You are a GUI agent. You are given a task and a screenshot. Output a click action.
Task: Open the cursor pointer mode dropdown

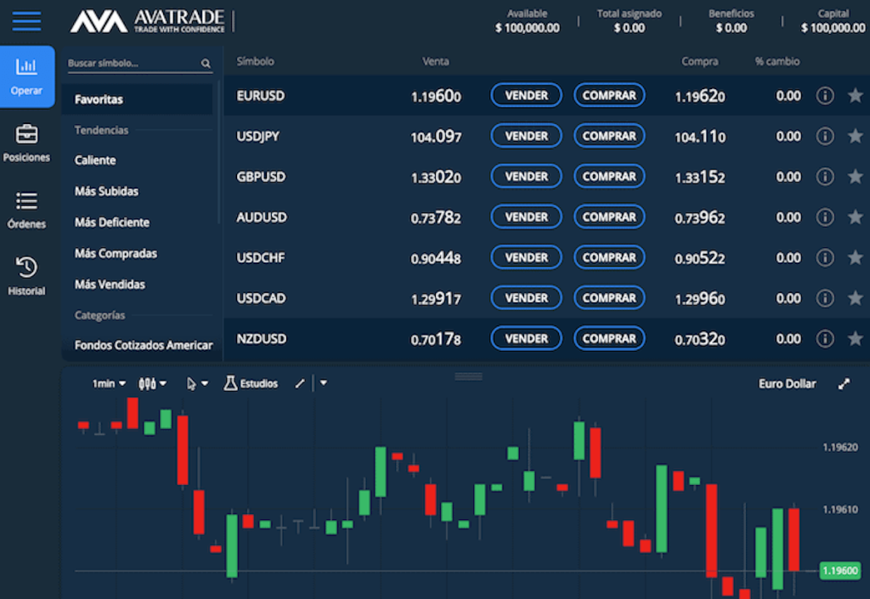click(197, 384)
